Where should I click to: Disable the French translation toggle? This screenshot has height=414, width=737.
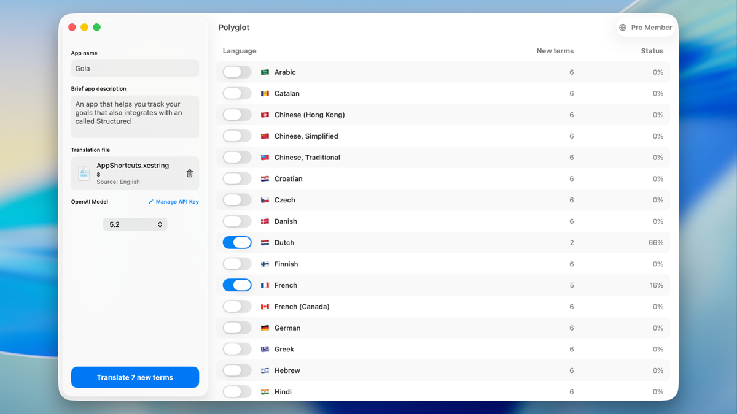pyautogui.click(x=237, y=285)
